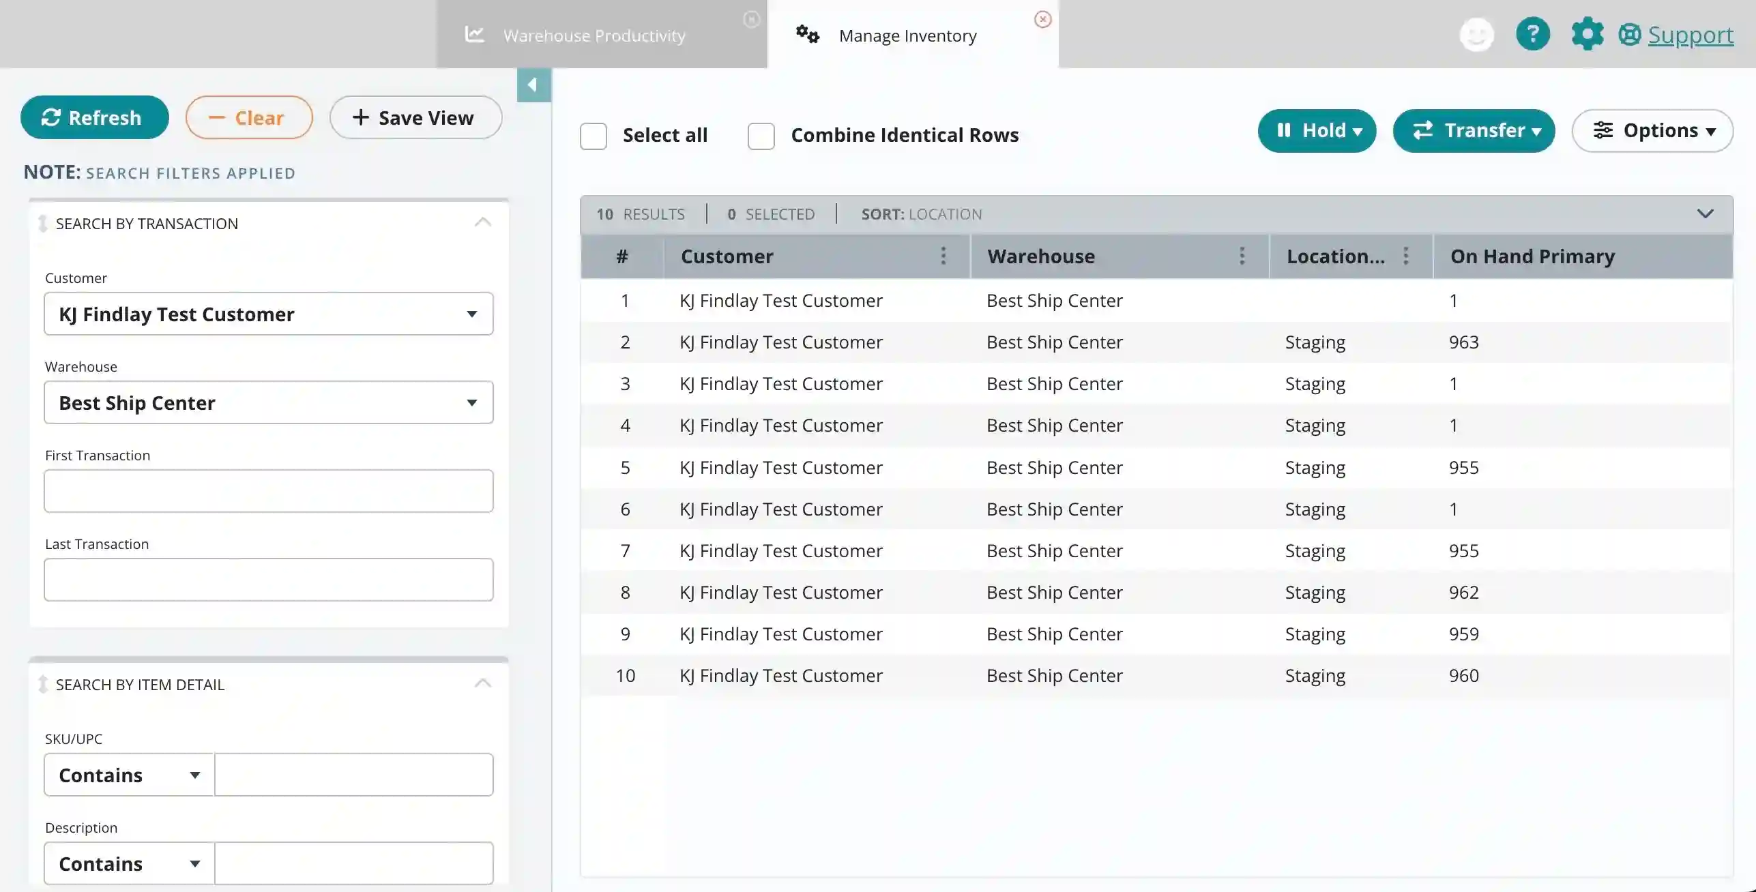Switch to the Warehouse Productivity tab
1756x892 pixels.
[x=593, y=35]
